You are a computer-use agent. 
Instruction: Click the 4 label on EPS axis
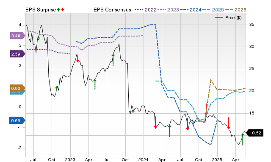click(20, 25)
